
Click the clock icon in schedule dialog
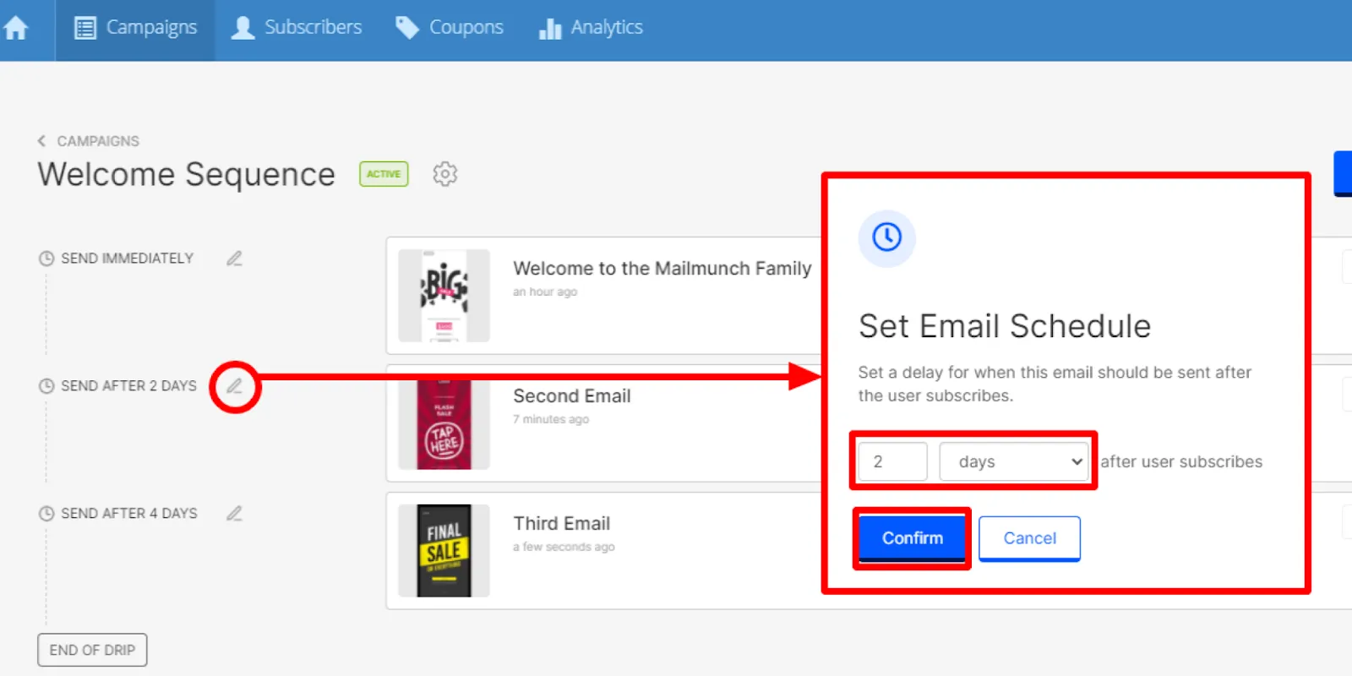887,237
